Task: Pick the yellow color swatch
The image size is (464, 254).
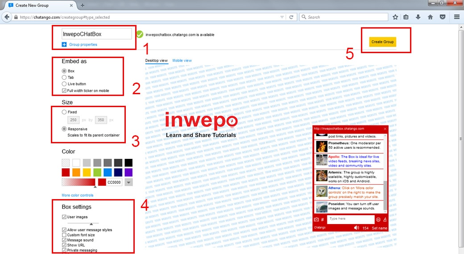Action: (87, 172)
